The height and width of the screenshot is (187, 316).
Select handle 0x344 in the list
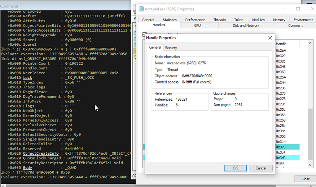[281, 83]
